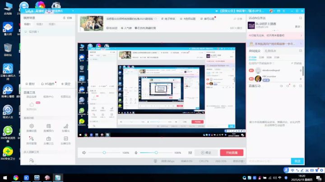
Task: Select the 场景1 scene tab
Action: pyautogui.click(x=27, y=24)
